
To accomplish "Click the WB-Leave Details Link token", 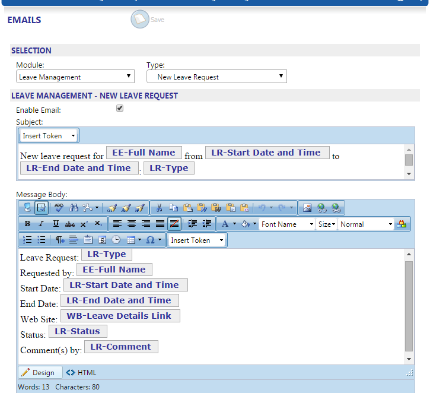I will (x=119, y=316).
